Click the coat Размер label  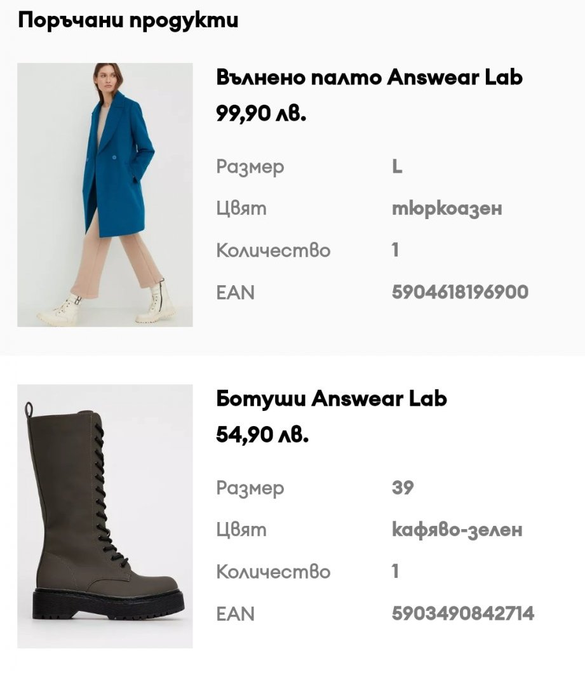point(250,167)
